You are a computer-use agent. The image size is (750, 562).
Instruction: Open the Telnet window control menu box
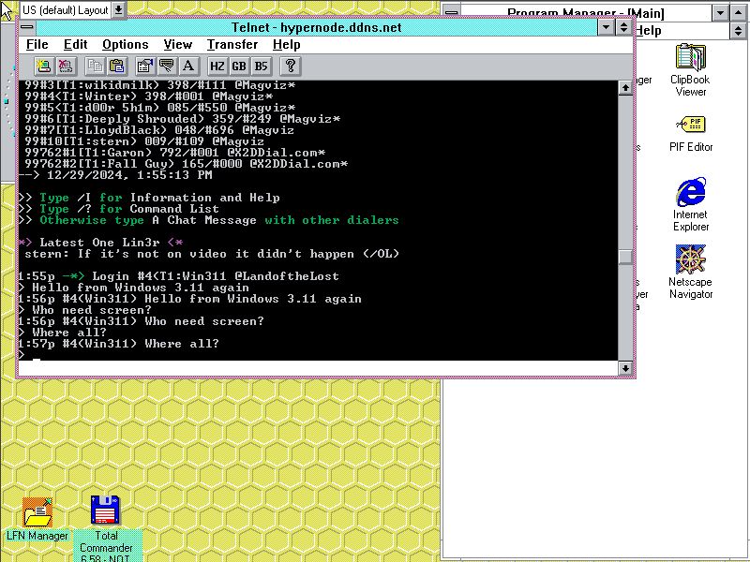point(27,28)
